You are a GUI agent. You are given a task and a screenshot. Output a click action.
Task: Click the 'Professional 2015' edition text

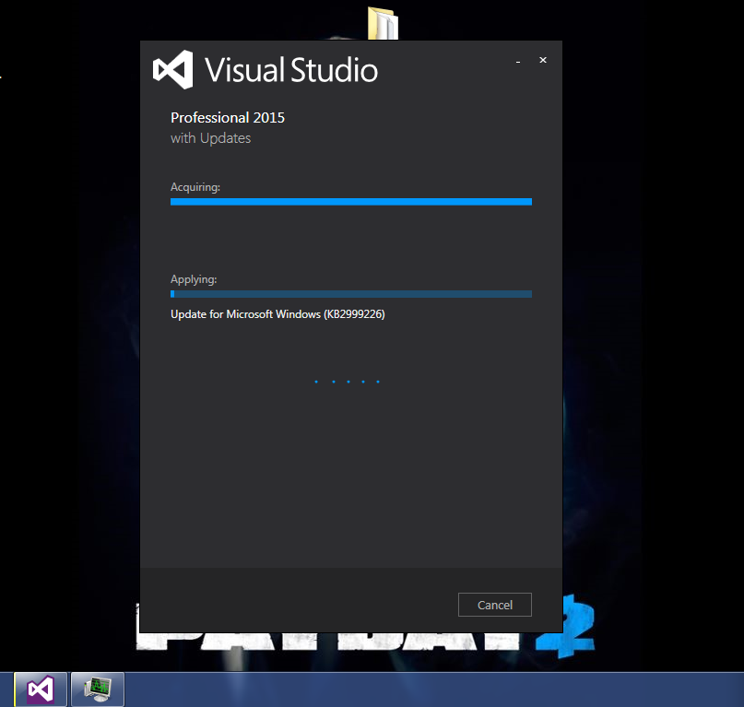coord(228,117)
